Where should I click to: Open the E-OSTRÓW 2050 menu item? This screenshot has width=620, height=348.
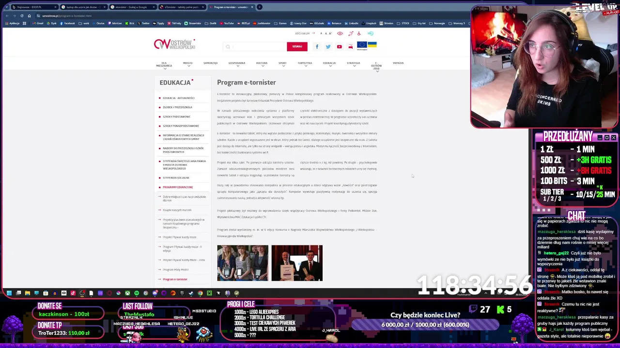[376, 66]
